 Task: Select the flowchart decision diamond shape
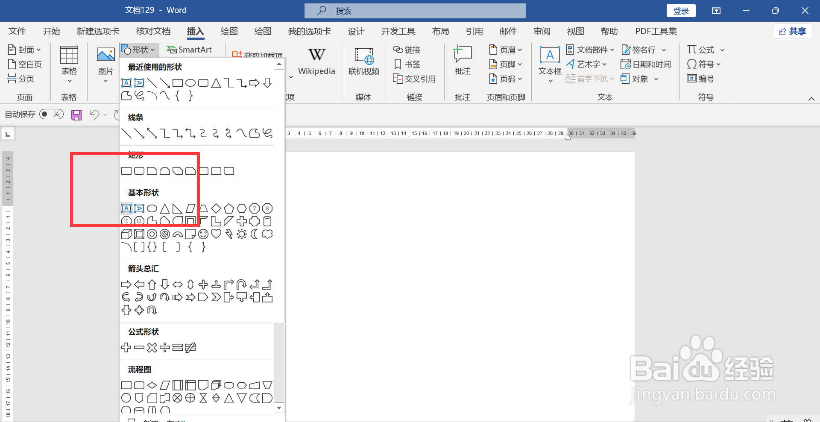tap(152, 385)
